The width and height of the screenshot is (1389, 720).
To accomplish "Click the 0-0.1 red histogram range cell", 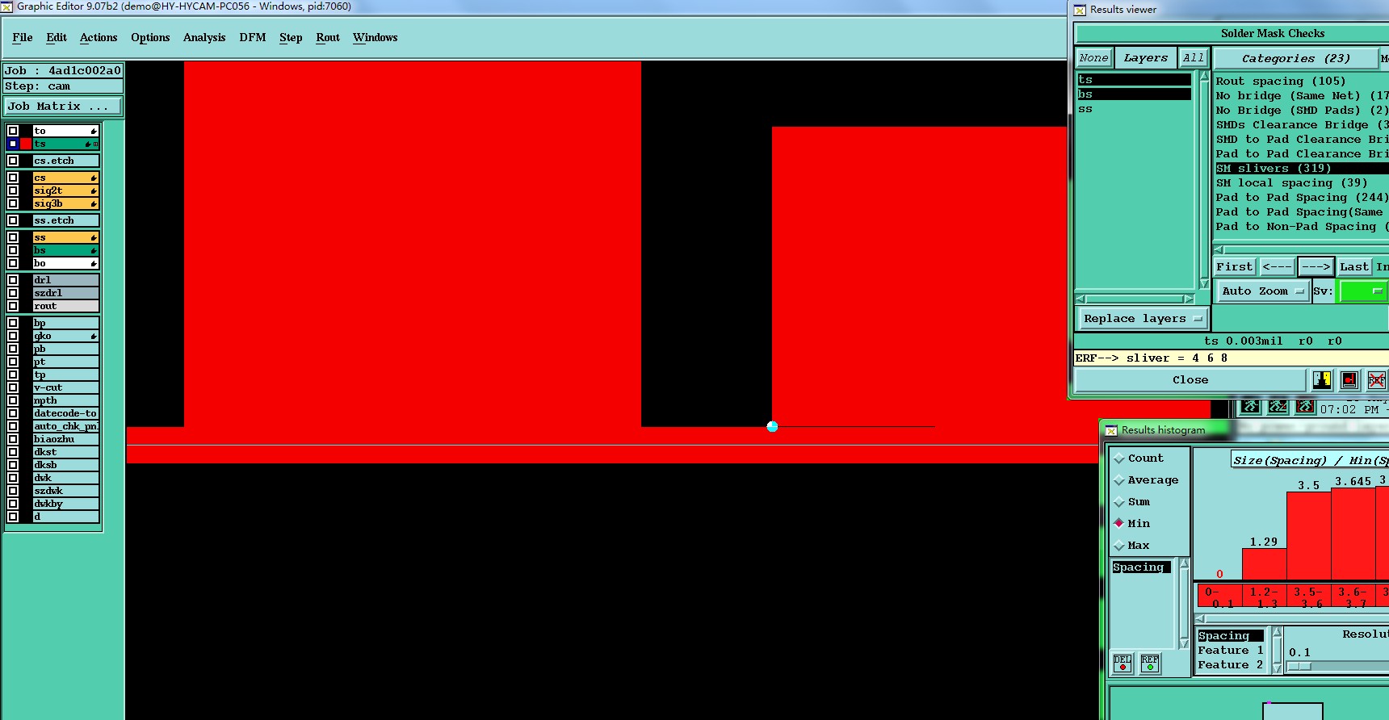I will click(1219, 597).
